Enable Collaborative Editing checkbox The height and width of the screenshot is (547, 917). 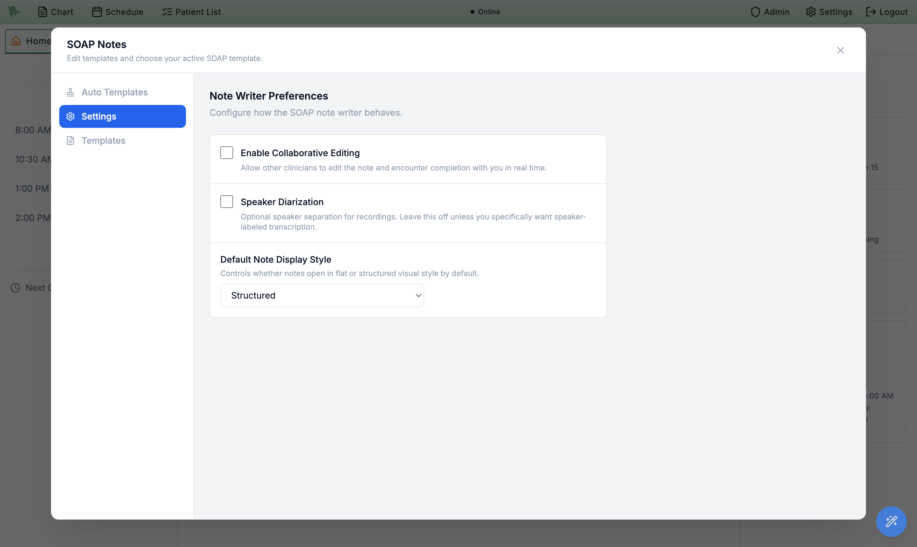[227, 153]
